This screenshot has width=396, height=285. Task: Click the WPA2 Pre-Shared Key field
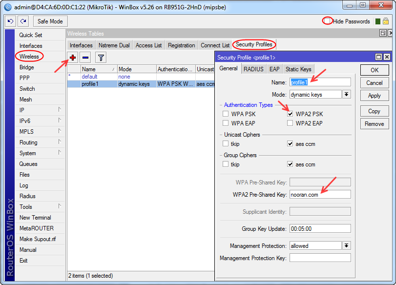320,195
